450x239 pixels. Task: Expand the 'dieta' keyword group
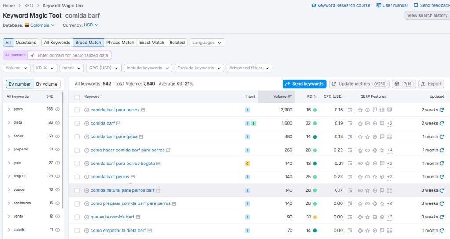coord(9,123)
